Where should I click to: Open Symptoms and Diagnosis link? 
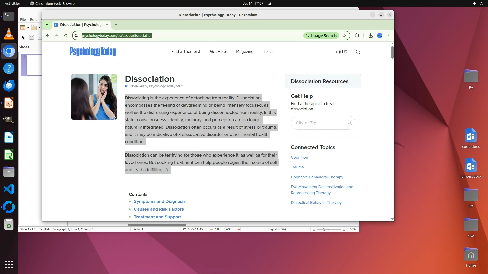pos(160,201)
